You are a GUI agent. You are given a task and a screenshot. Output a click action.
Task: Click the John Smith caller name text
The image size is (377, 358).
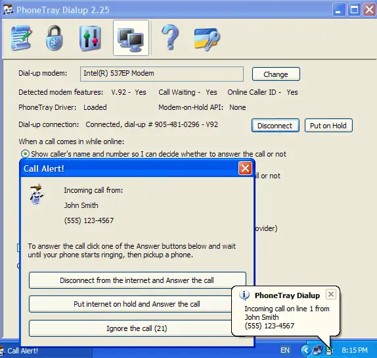(x=81, y=205)
